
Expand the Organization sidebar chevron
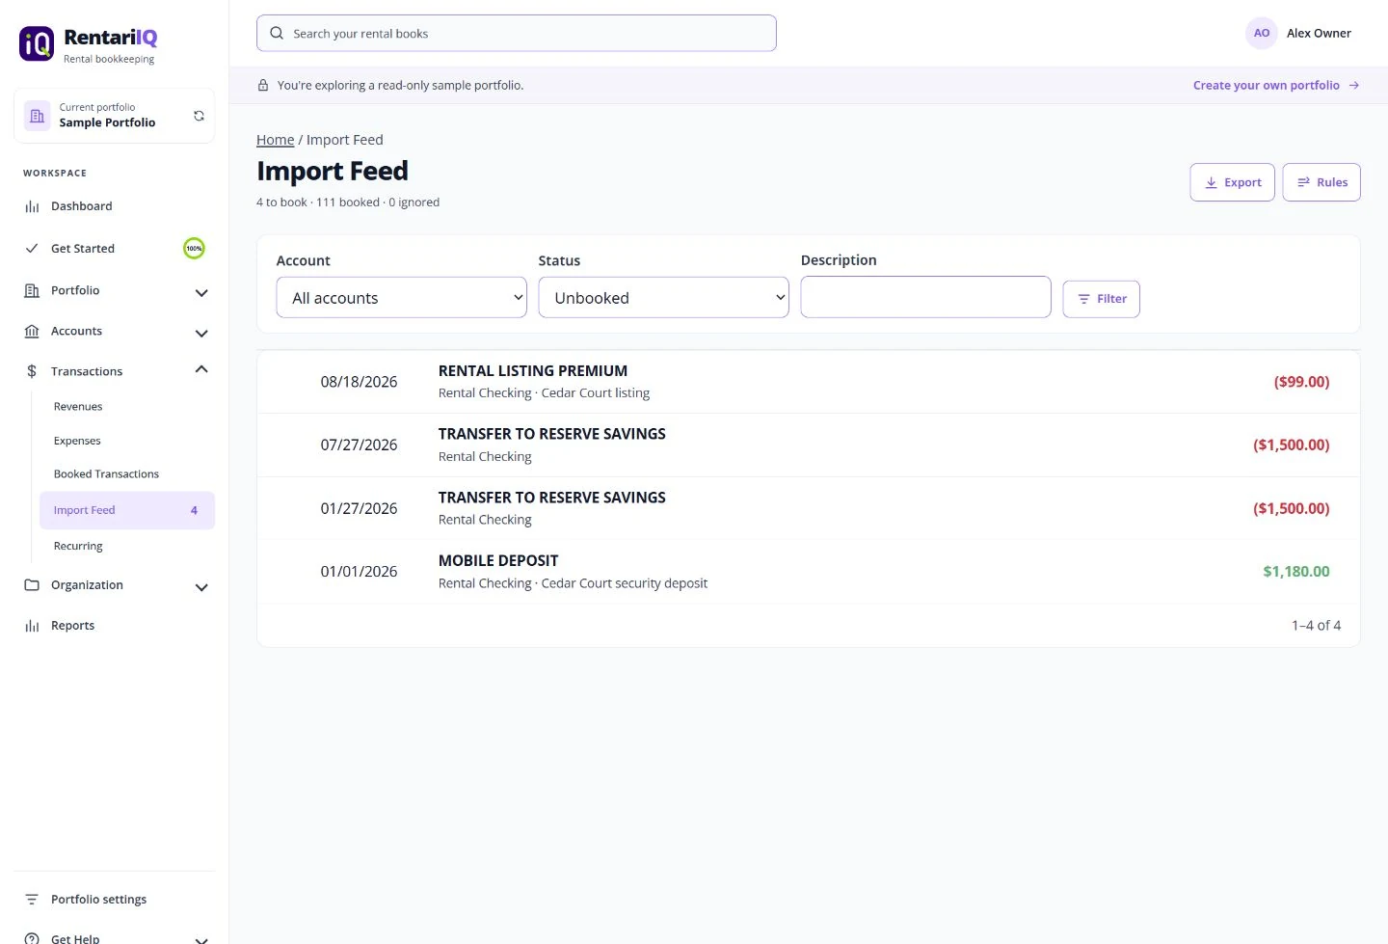click(x=201, y=587)
